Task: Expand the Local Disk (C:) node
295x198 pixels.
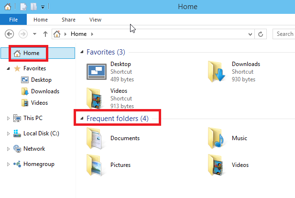Action: coord(8,133)
